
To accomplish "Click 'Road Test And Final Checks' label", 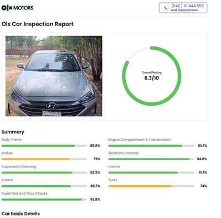I will tap(24, 194).
